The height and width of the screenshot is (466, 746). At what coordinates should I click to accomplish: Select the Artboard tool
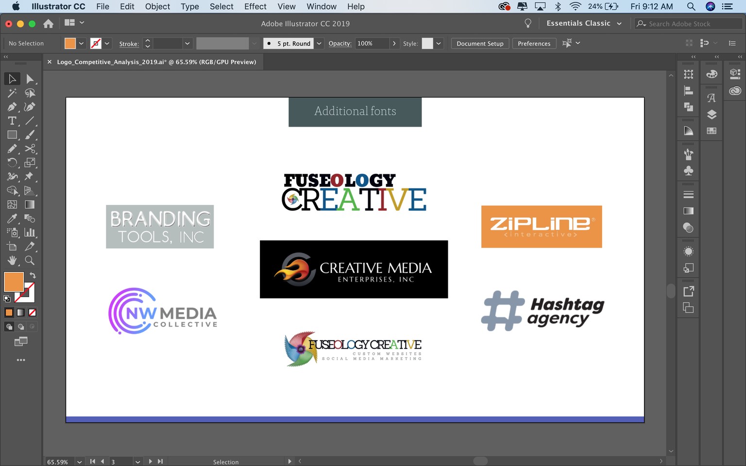tap(12, 247)
